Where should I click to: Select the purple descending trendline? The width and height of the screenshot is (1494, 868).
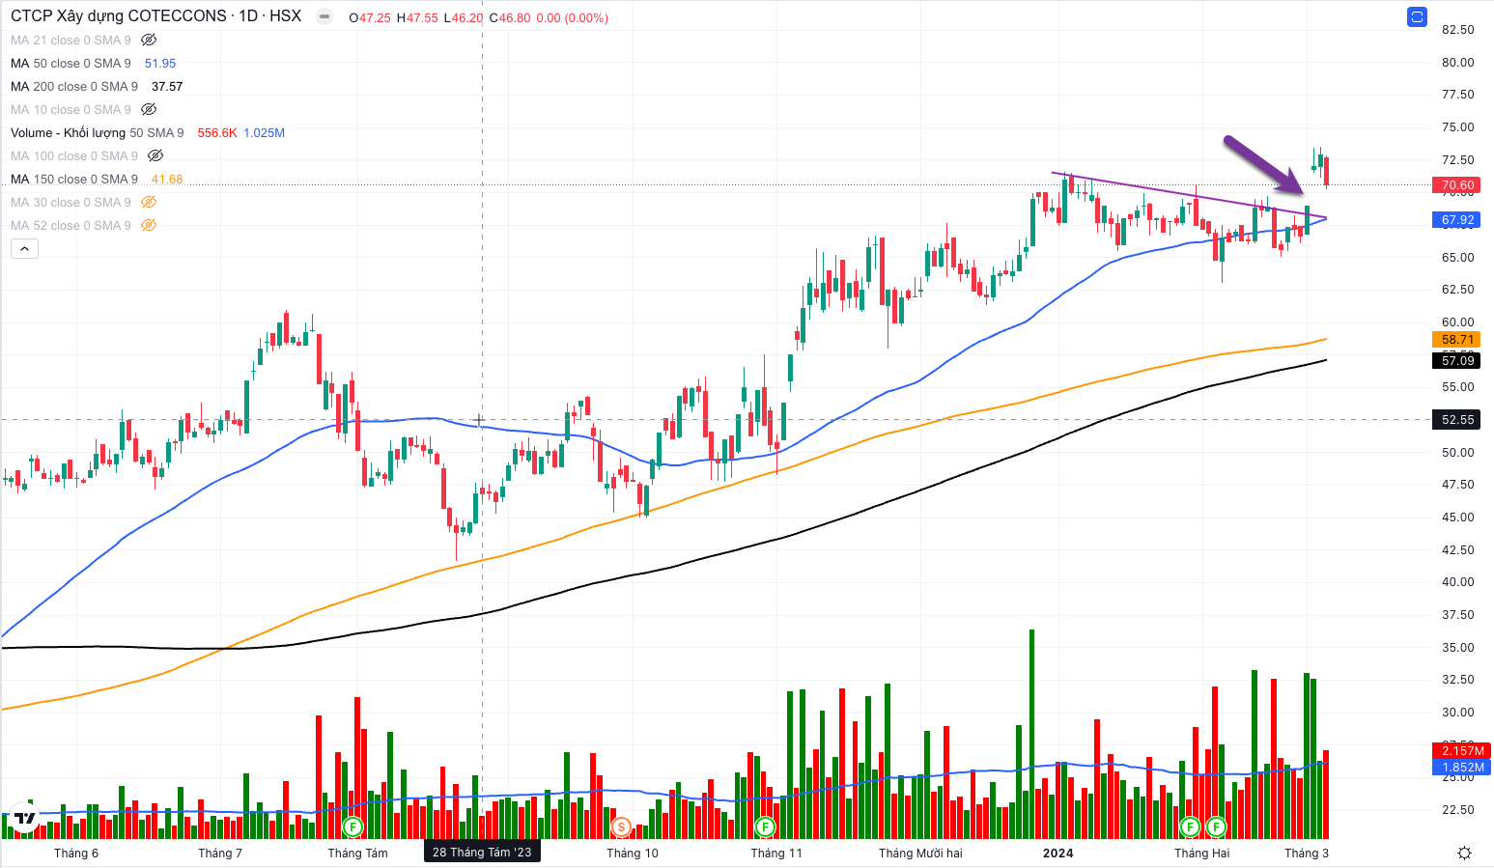click(1189, 196)
